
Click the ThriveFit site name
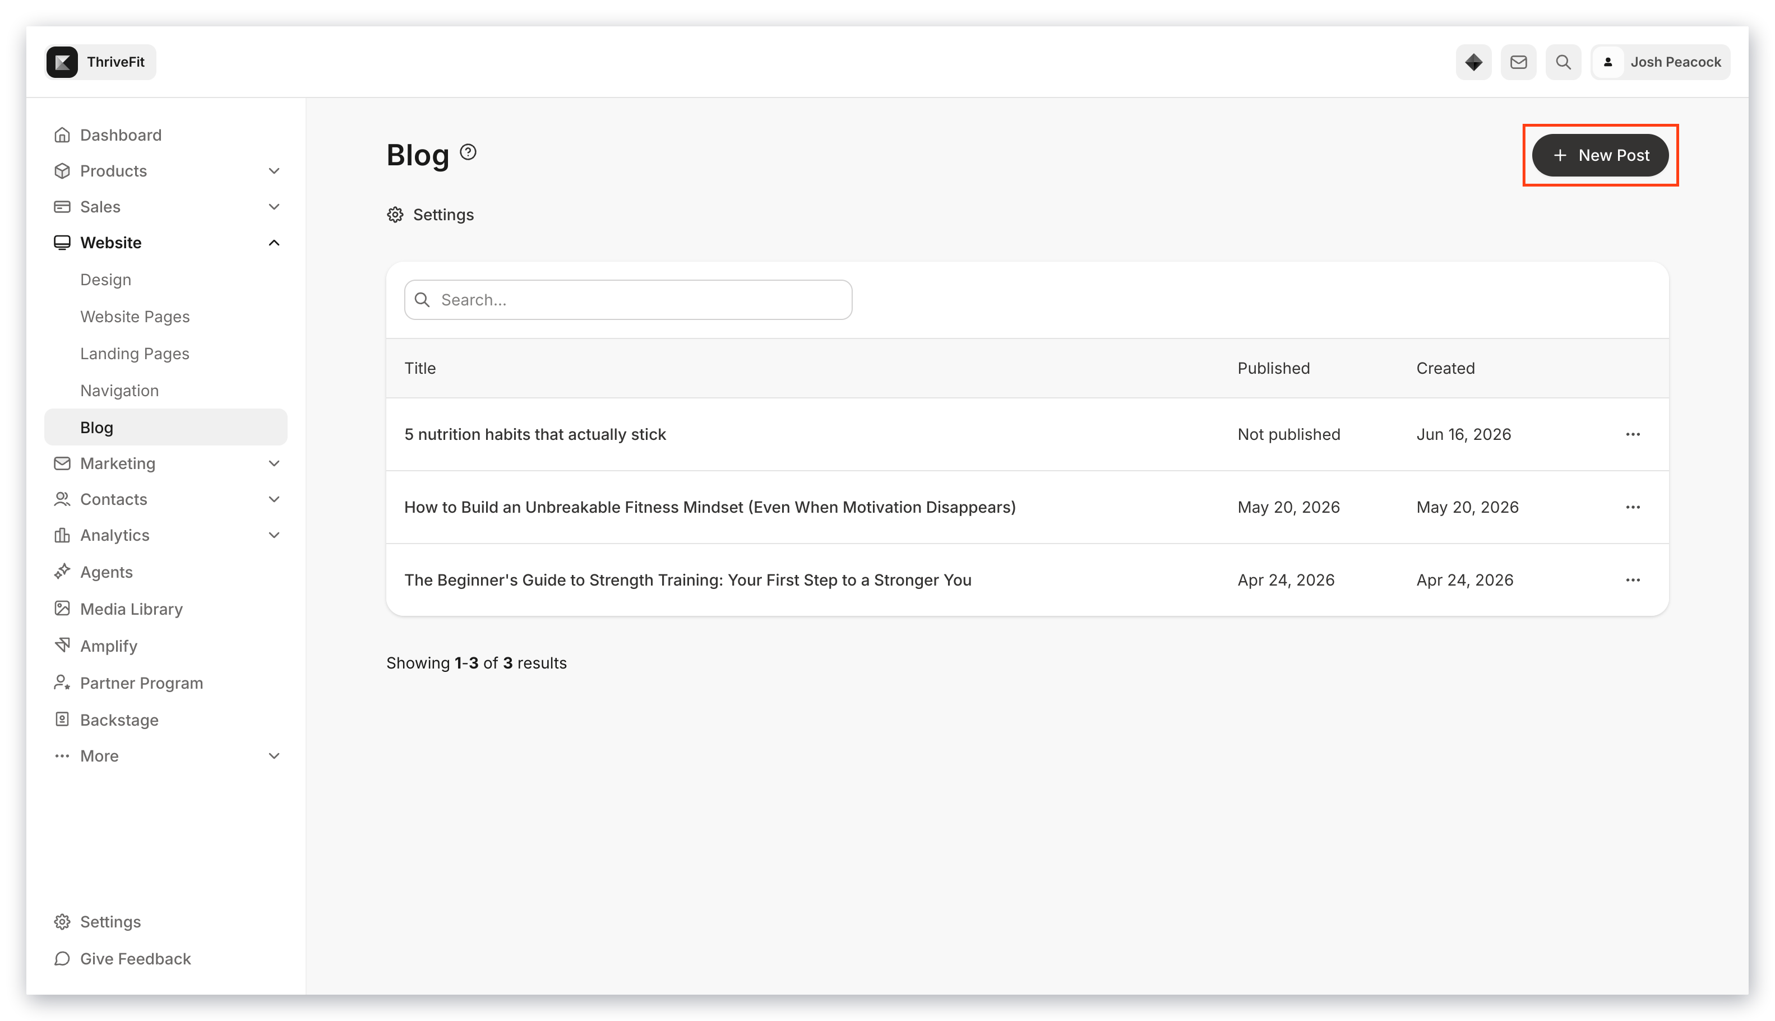(115, 62)
